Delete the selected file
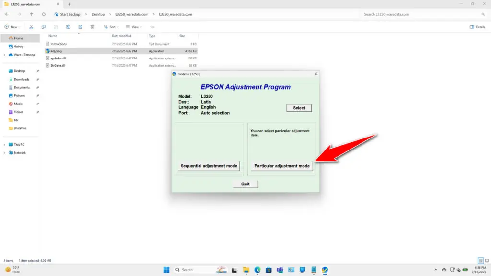Viewport: 491px width, 276px height. coord(93,27)
